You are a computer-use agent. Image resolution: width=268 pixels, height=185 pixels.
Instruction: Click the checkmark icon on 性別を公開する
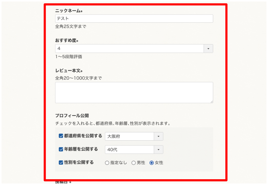61,162
